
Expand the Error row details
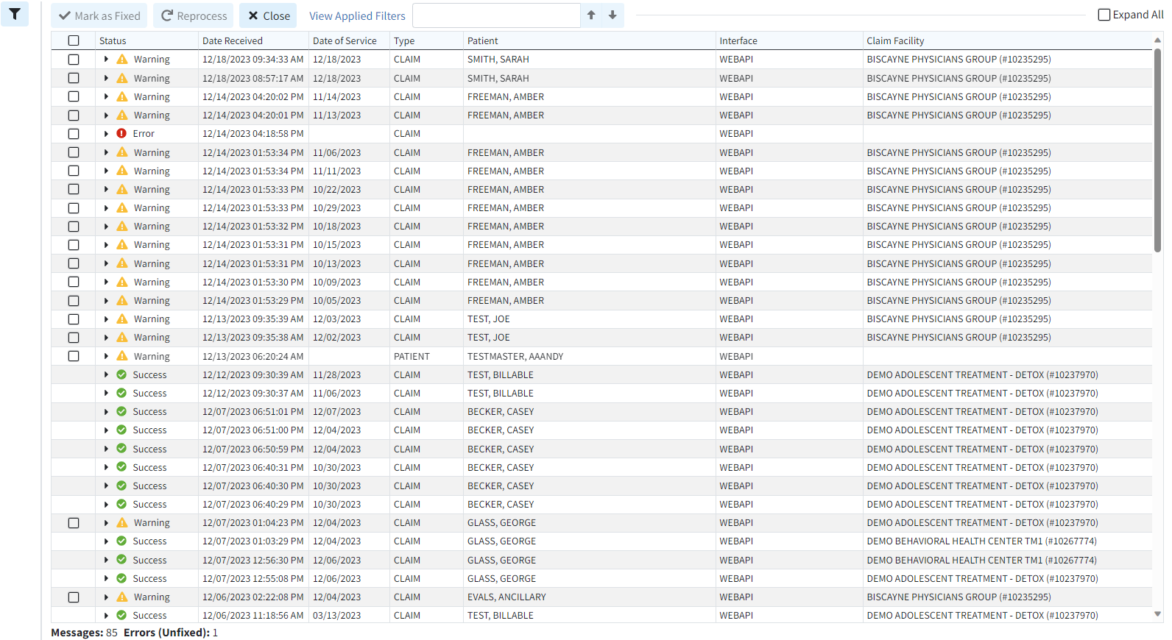(x=106, y=134)
